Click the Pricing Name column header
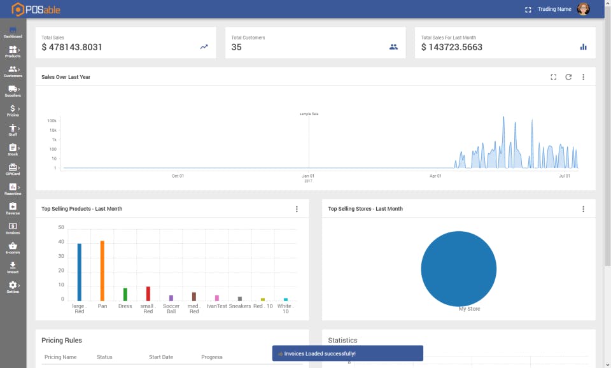This screenshot has width=611, height=368. click(60, 357)
